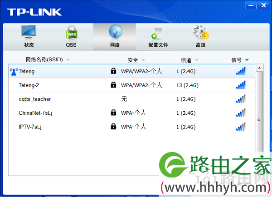Sort by 信道 column arrow
The image size is (272, 197).
point(196,60)
